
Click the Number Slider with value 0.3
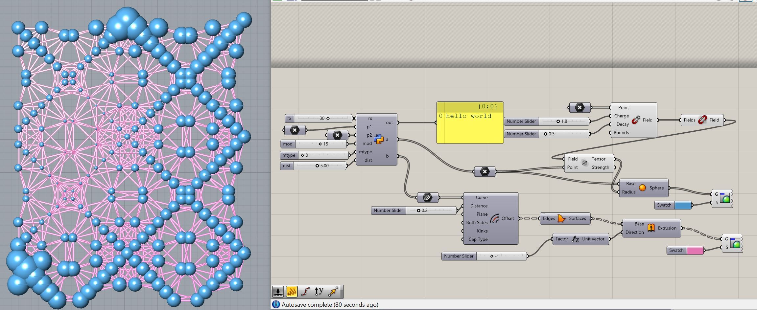click(x=547, y=134)
